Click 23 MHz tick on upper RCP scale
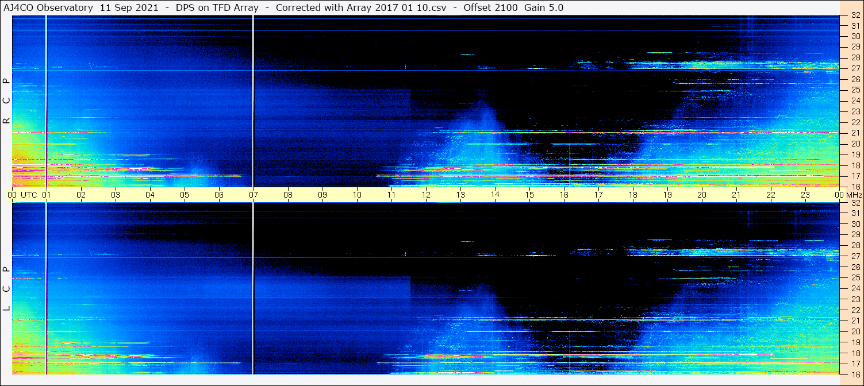864x386 pixels. (x=855, y=111)
